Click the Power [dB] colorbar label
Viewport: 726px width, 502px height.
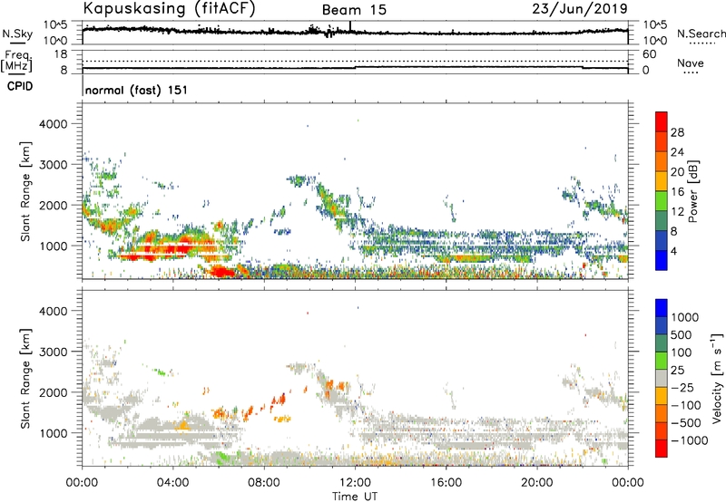tap(692, 191)
